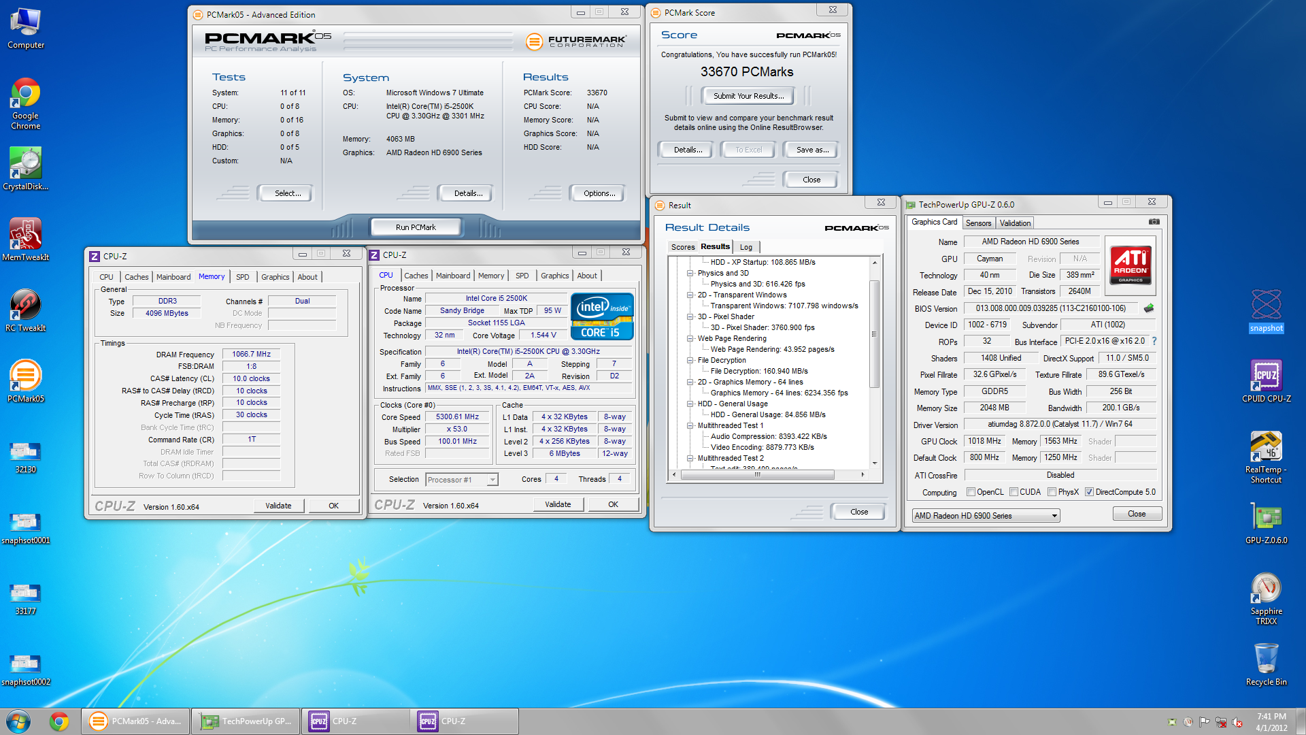Open the Log tab in Result Details
The image size is (1306, 735).
(746, 247)
